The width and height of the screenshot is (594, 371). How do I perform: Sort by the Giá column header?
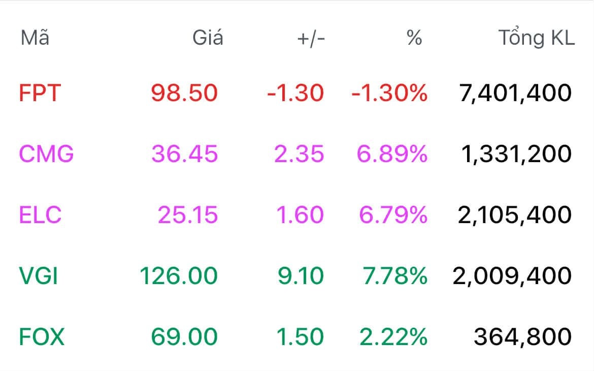pos(208,38)
